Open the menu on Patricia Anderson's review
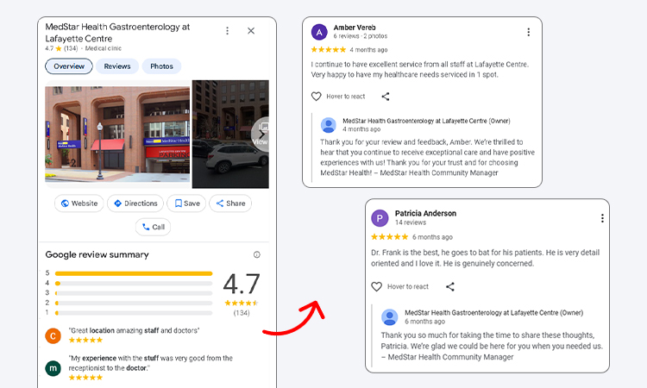Image resolution: width=647 pixels, height=388 pixels. click(602, 218)
